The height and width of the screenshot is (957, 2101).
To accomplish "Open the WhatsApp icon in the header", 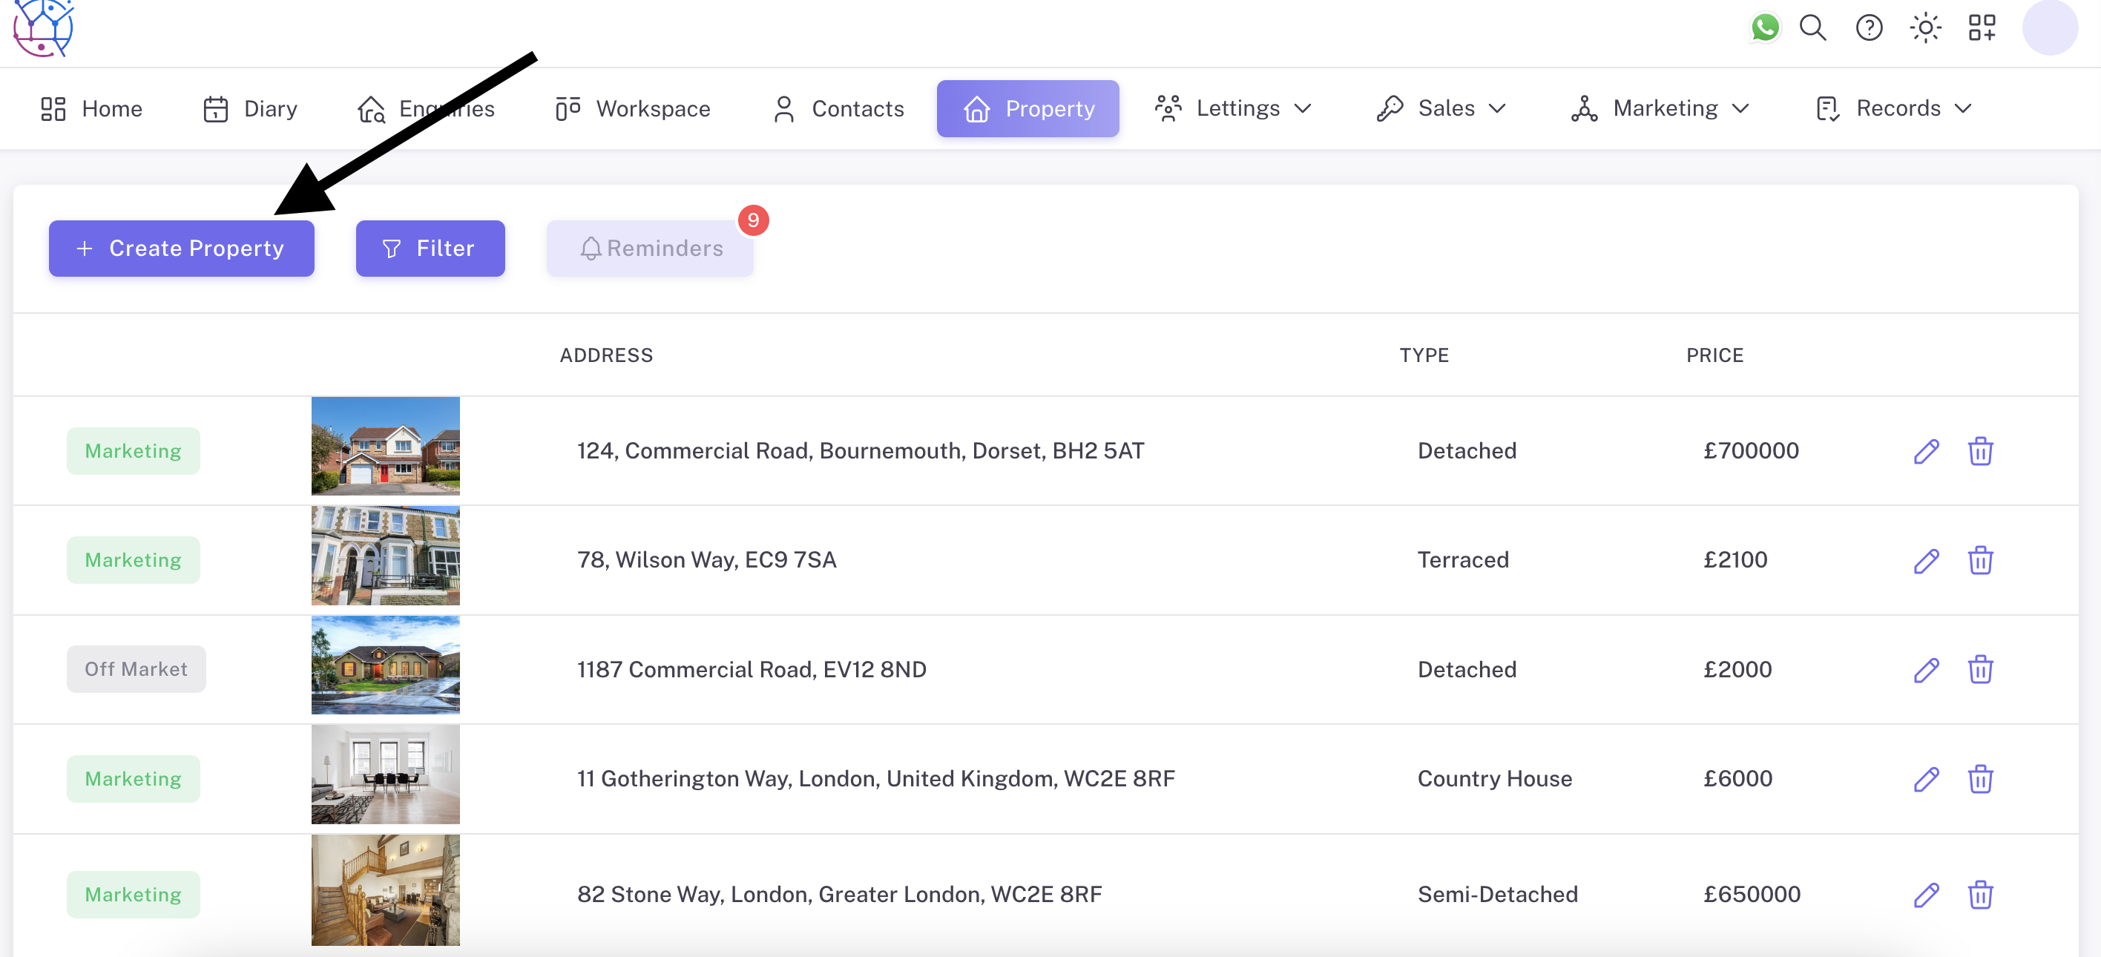I will click(x=1765, y=27).
